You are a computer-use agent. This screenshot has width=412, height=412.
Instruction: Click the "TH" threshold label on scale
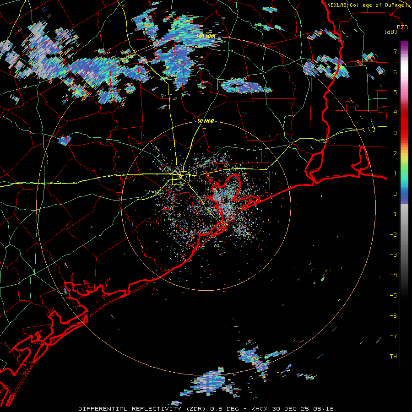[x=393, y=357]
